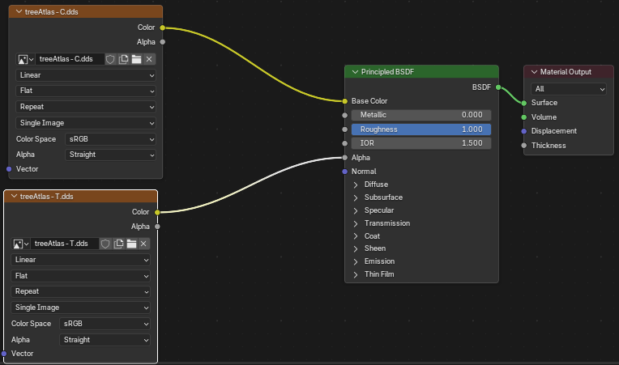This screenshot has height=365, width=619.
Task: Click the treeAtlas - T.dds image name field
Action: [x=65, y=244]
